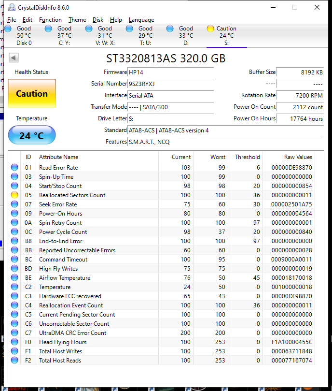Click raw value 000063711848
The width and height of the screenshot is (332, 391).
coord(291,351)
